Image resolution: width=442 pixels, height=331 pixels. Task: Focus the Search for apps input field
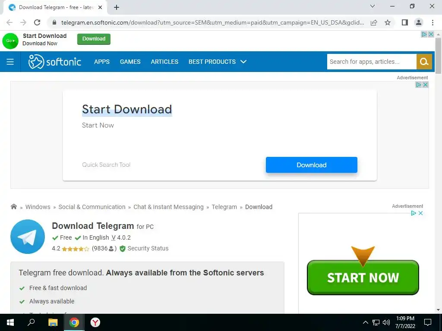(372, 62)
